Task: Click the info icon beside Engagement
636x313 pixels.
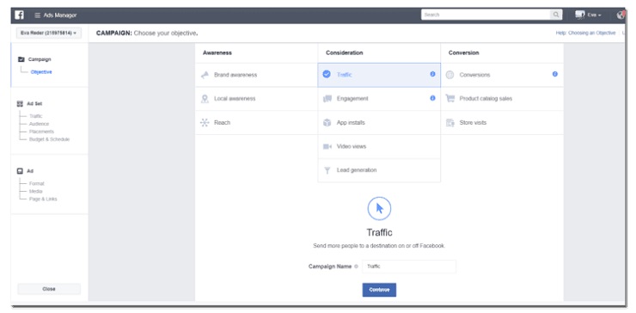Action: pos(432,98)
